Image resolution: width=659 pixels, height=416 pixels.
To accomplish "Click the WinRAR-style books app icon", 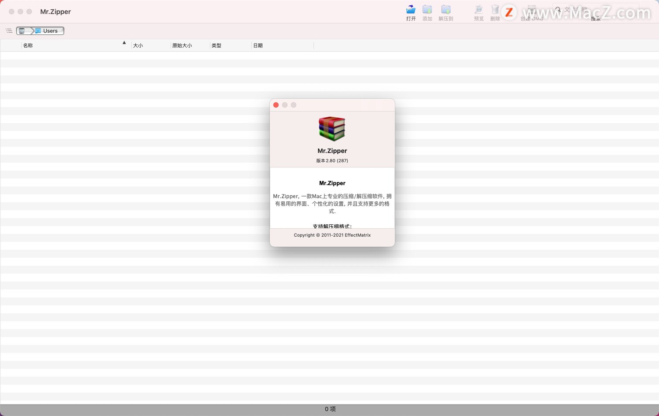I will click(x=332, y=129).
